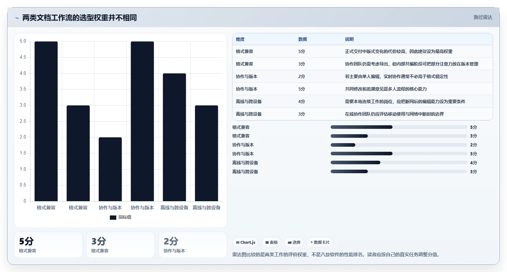
Task: Click the 格式兼容 chart bar reaching 3.0
Action: [78, 153]
